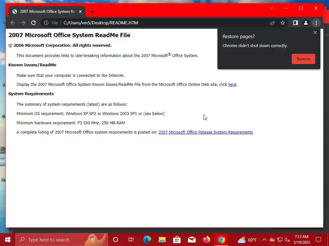Viewport: 329px width, 246px height.
Task: Click 'Minimum OS requirement: Windows XP SP2' line
Action: pos(91,114)
